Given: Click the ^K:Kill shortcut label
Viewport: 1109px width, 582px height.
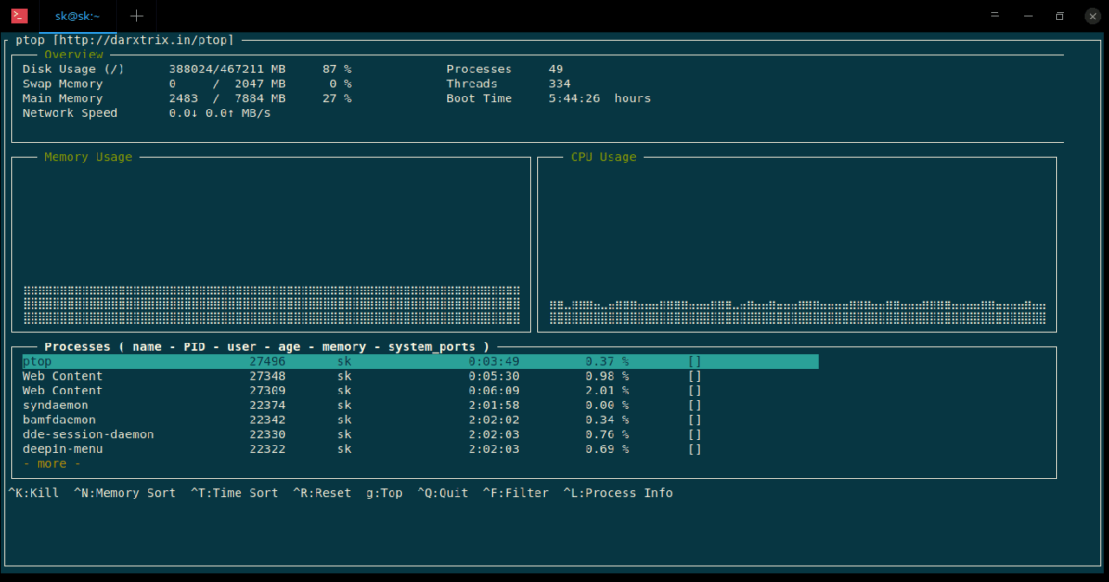Looking at the screenshot, I should pos(34,493).
